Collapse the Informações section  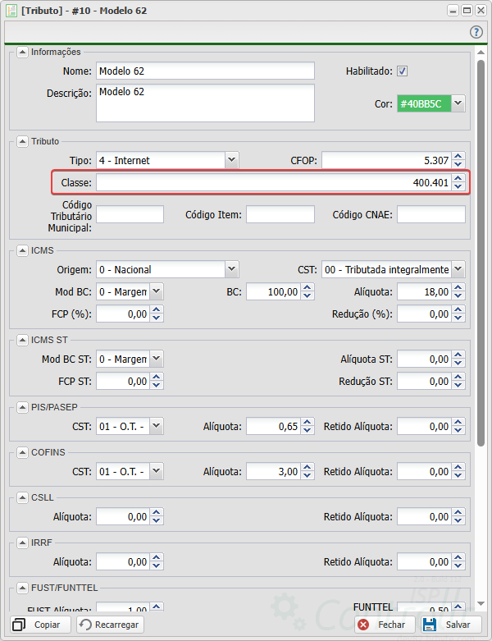tap(22, 52)
